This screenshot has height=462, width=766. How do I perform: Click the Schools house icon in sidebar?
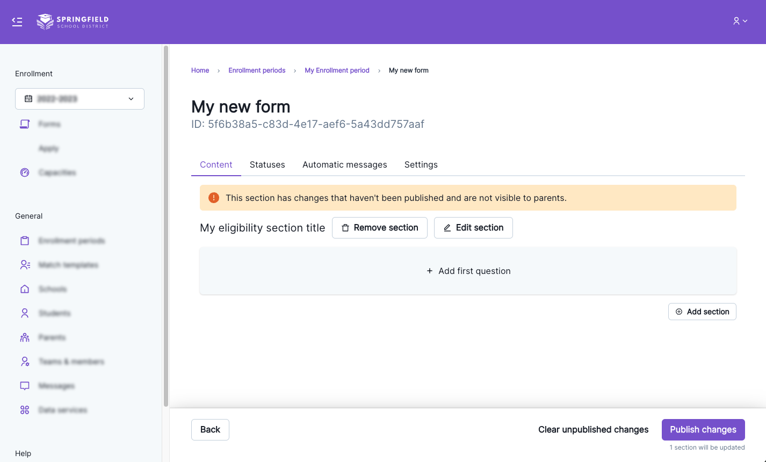(25, 289)
